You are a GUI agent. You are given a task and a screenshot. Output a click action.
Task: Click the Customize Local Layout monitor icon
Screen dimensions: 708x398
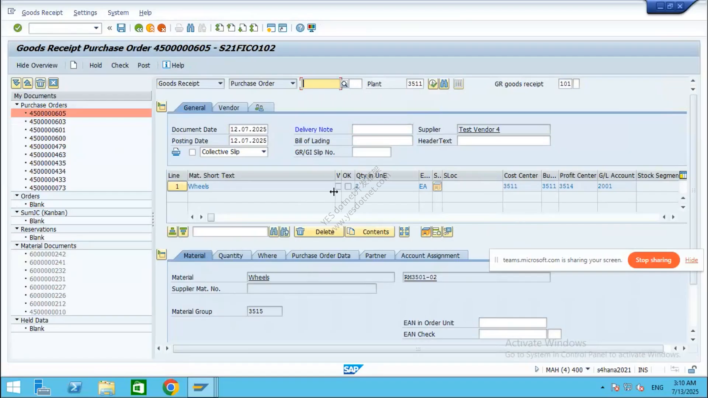[312, 28]
